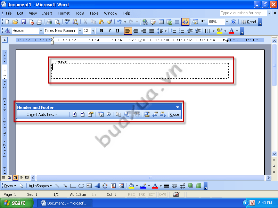Switch between header and footer
278x208 pixels.
(x=147, y=114)
